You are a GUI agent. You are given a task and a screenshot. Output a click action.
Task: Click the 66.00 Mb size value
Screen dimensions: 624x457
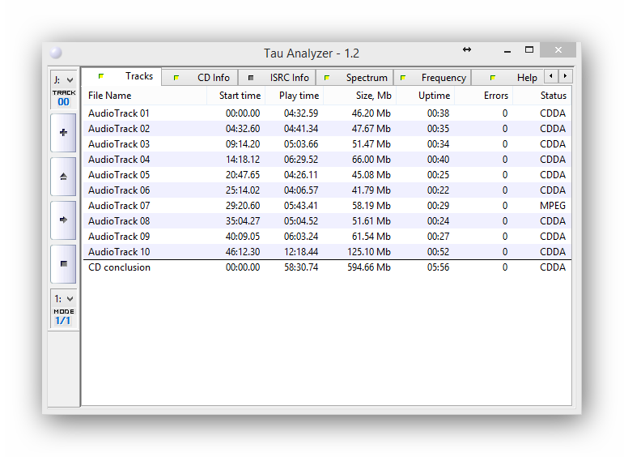pos(371,160)
